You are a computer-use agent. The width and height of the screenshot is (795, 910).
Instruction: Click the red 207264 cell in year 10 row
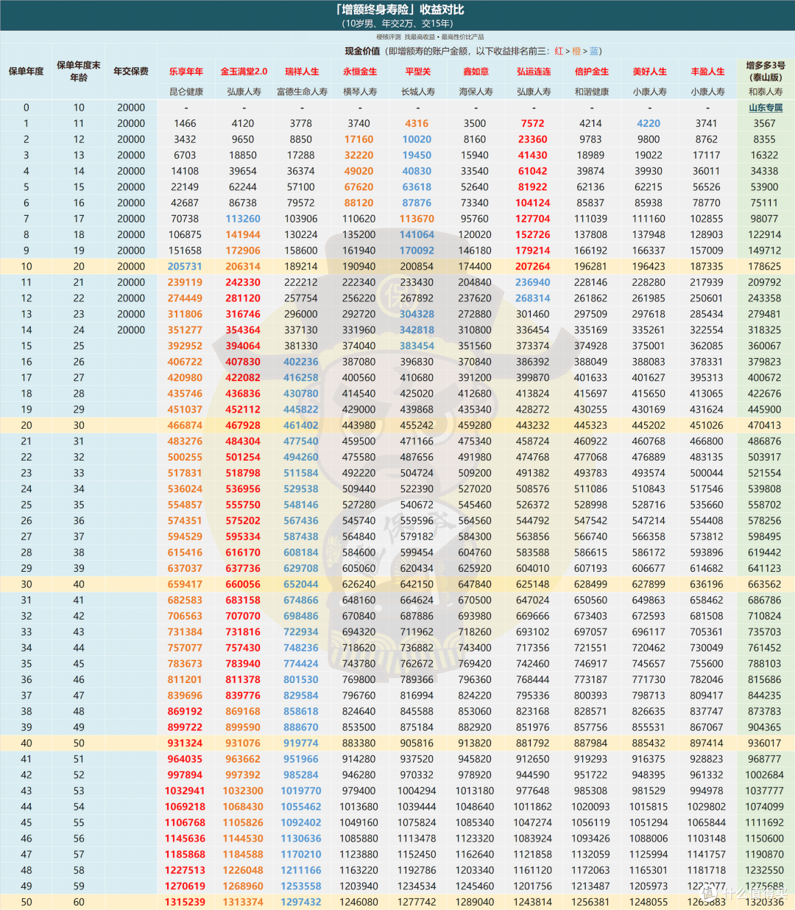533,267
